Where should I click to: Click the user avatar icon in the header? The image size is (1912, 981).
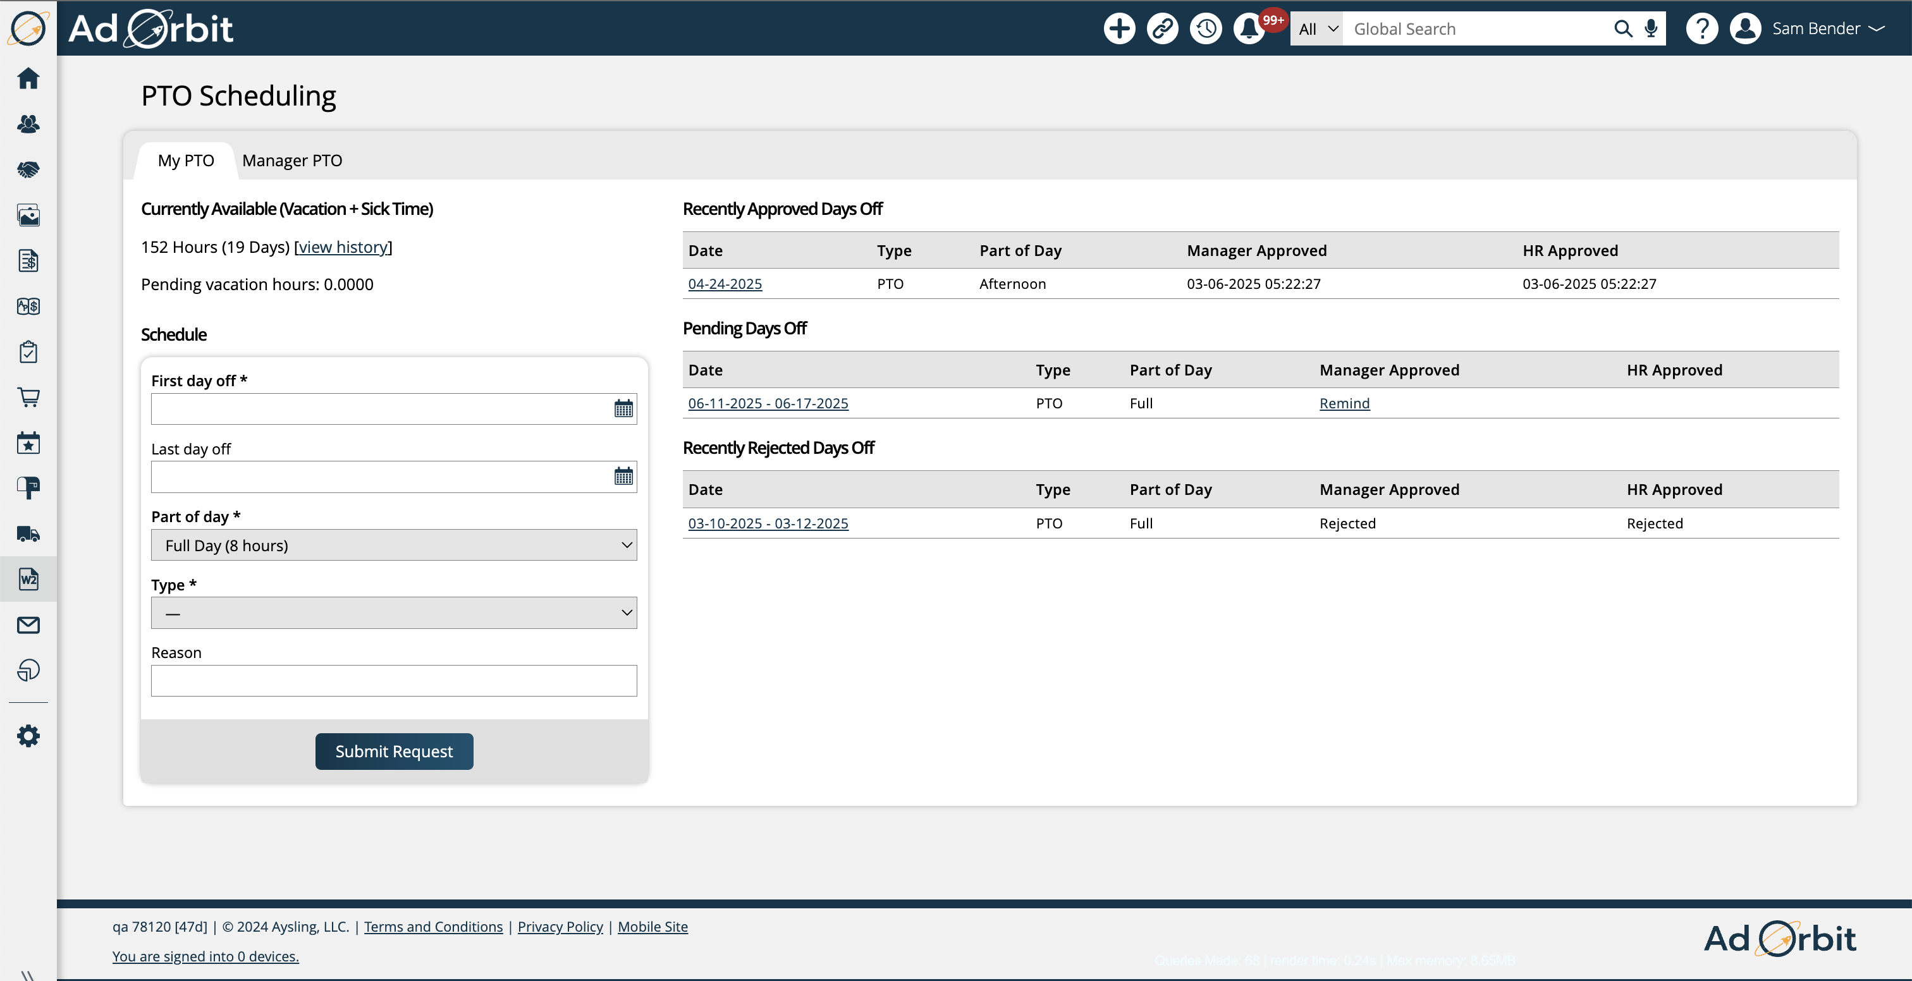(1746, 28)
